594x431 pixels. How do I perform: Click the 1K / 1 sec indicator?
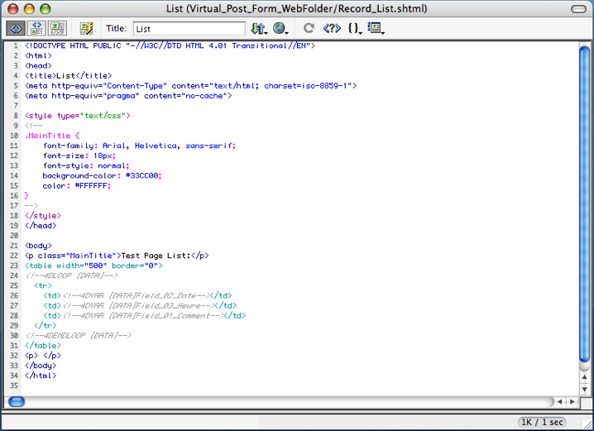coord(542,422)
